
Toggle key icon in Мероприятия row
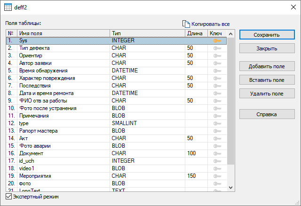tap(217, 176)
